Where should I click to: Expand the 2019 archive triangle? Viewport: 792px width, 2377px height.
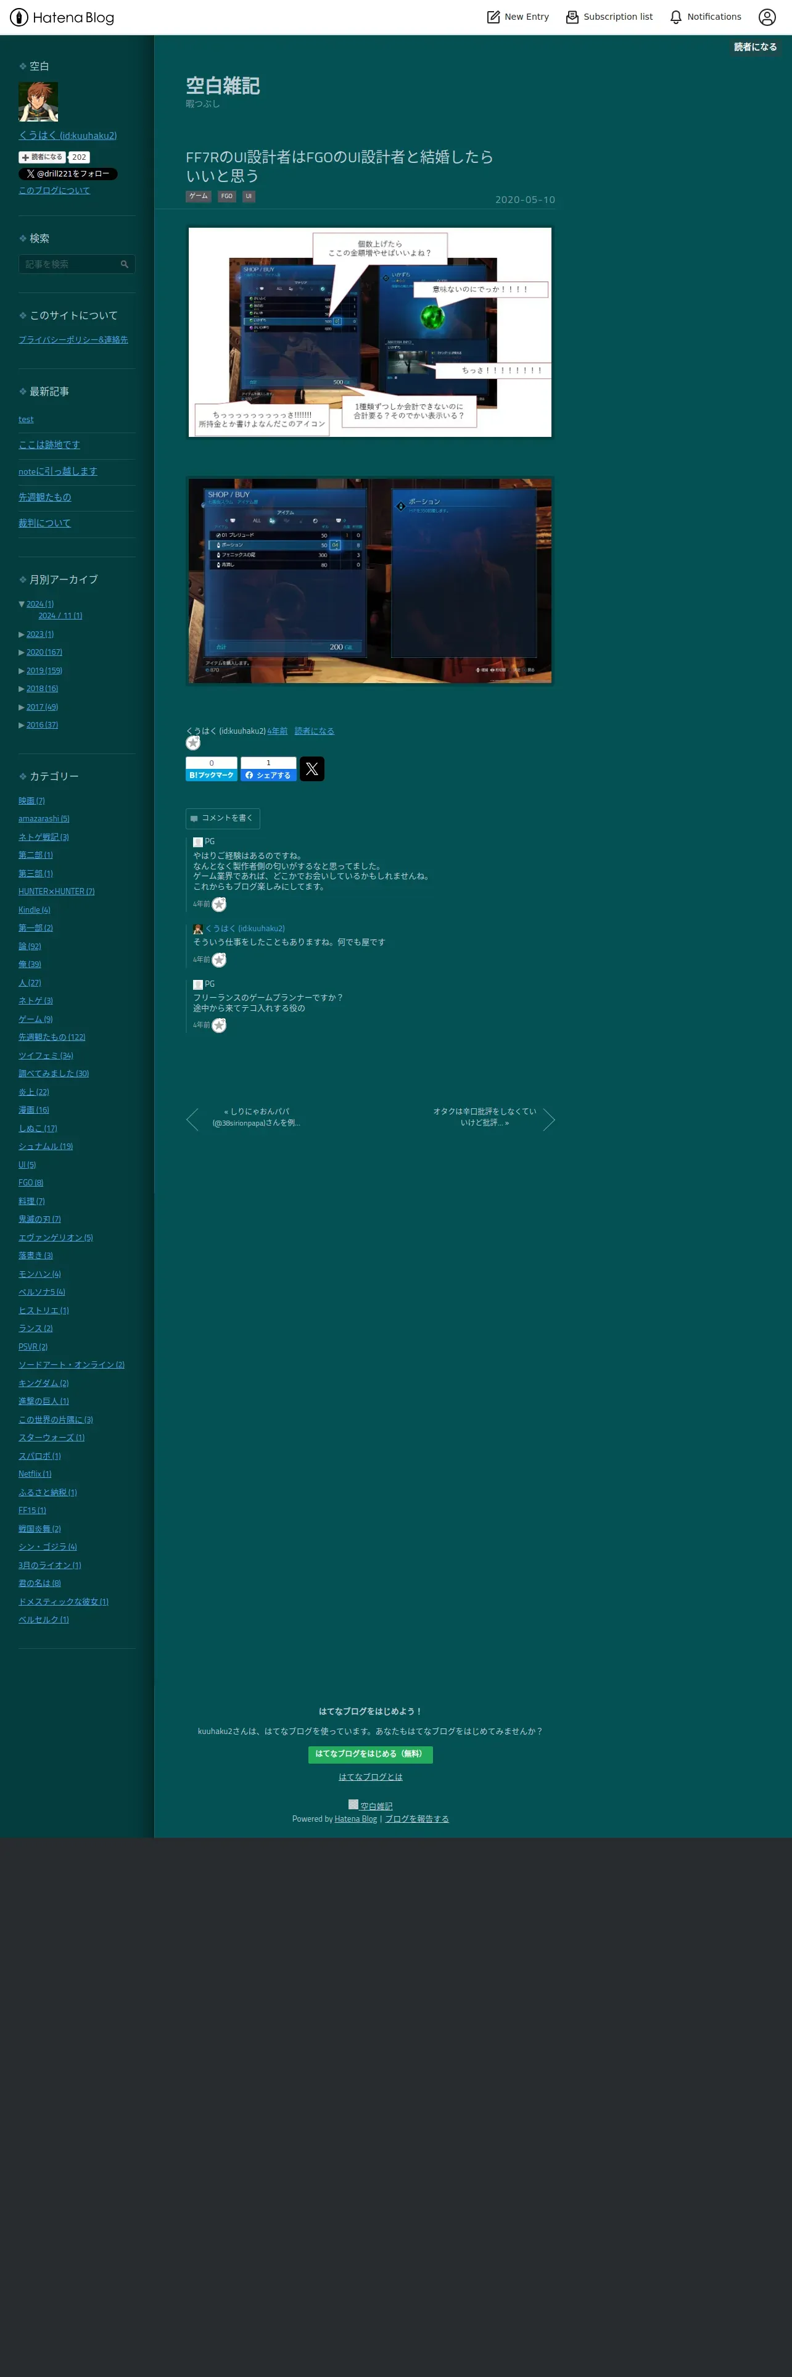tap(21, 671)
